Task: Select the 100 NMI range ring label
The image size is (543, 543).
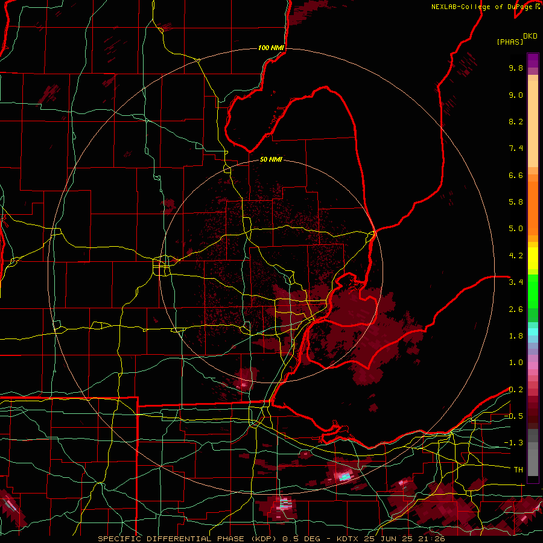Action: (x=271, y=48)
